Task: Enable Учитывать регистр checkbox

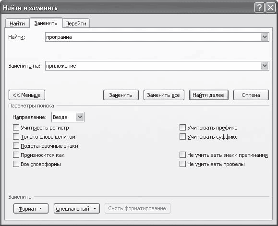Action: [16, 128]
